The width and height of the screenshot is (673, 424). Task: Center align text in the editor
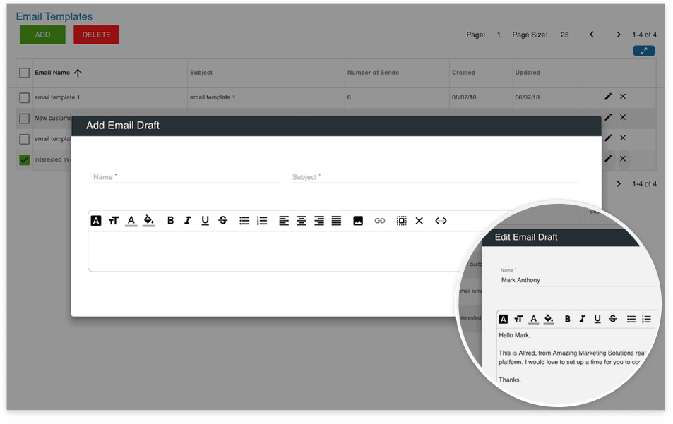[302, 221]
